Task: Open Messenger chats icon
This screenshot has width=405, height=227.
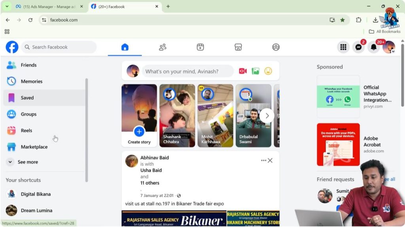Action: pyautogui.click(x=358, y=47)
